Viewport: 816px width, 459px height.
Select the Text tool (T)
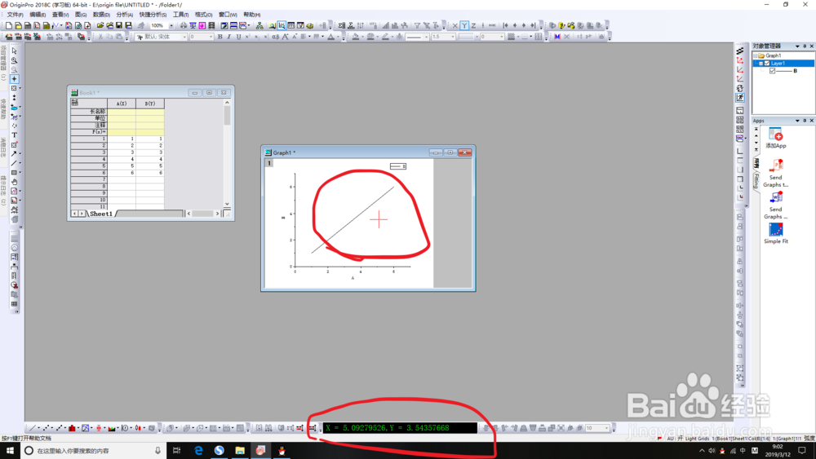[x=14, y=135]
